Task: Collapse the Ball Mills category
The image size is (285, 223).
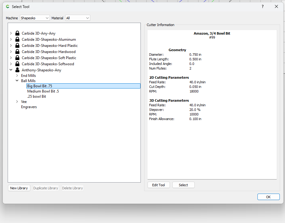Action: 17,81
